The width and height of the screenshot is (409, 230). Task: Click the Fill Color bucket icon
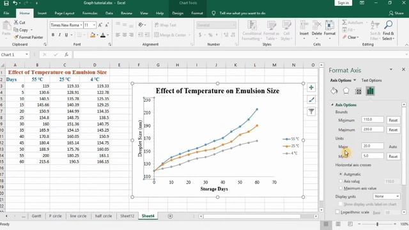click(x=93, y=34)
